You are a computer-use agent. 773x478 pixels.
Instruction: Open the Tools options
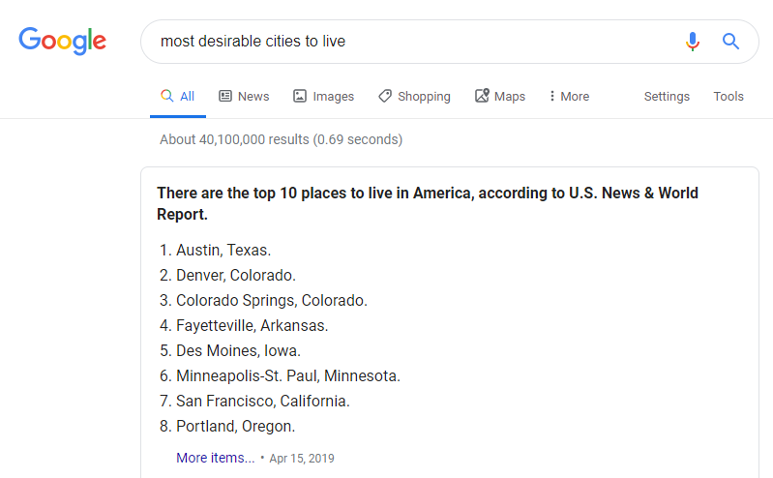(x=728, y=96)
